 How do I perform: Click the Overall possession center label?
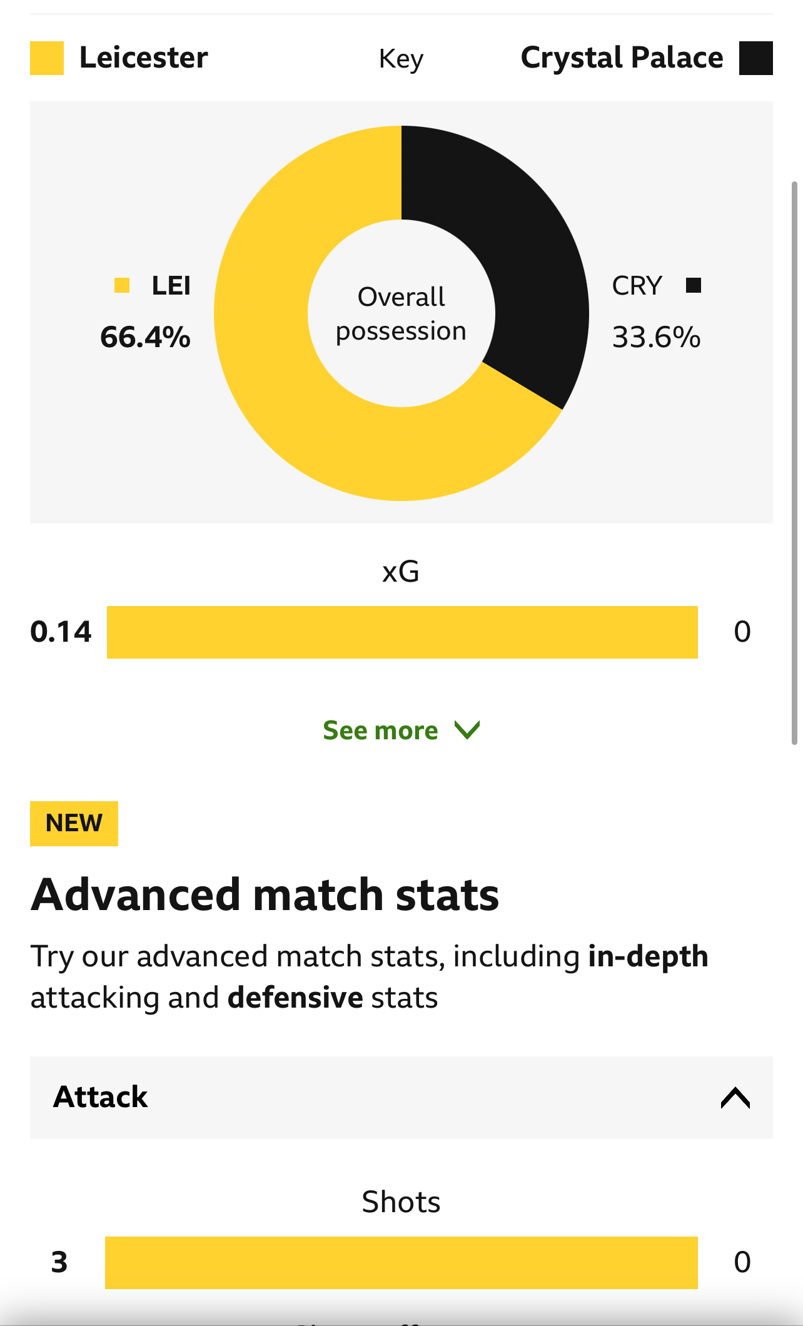401,313
